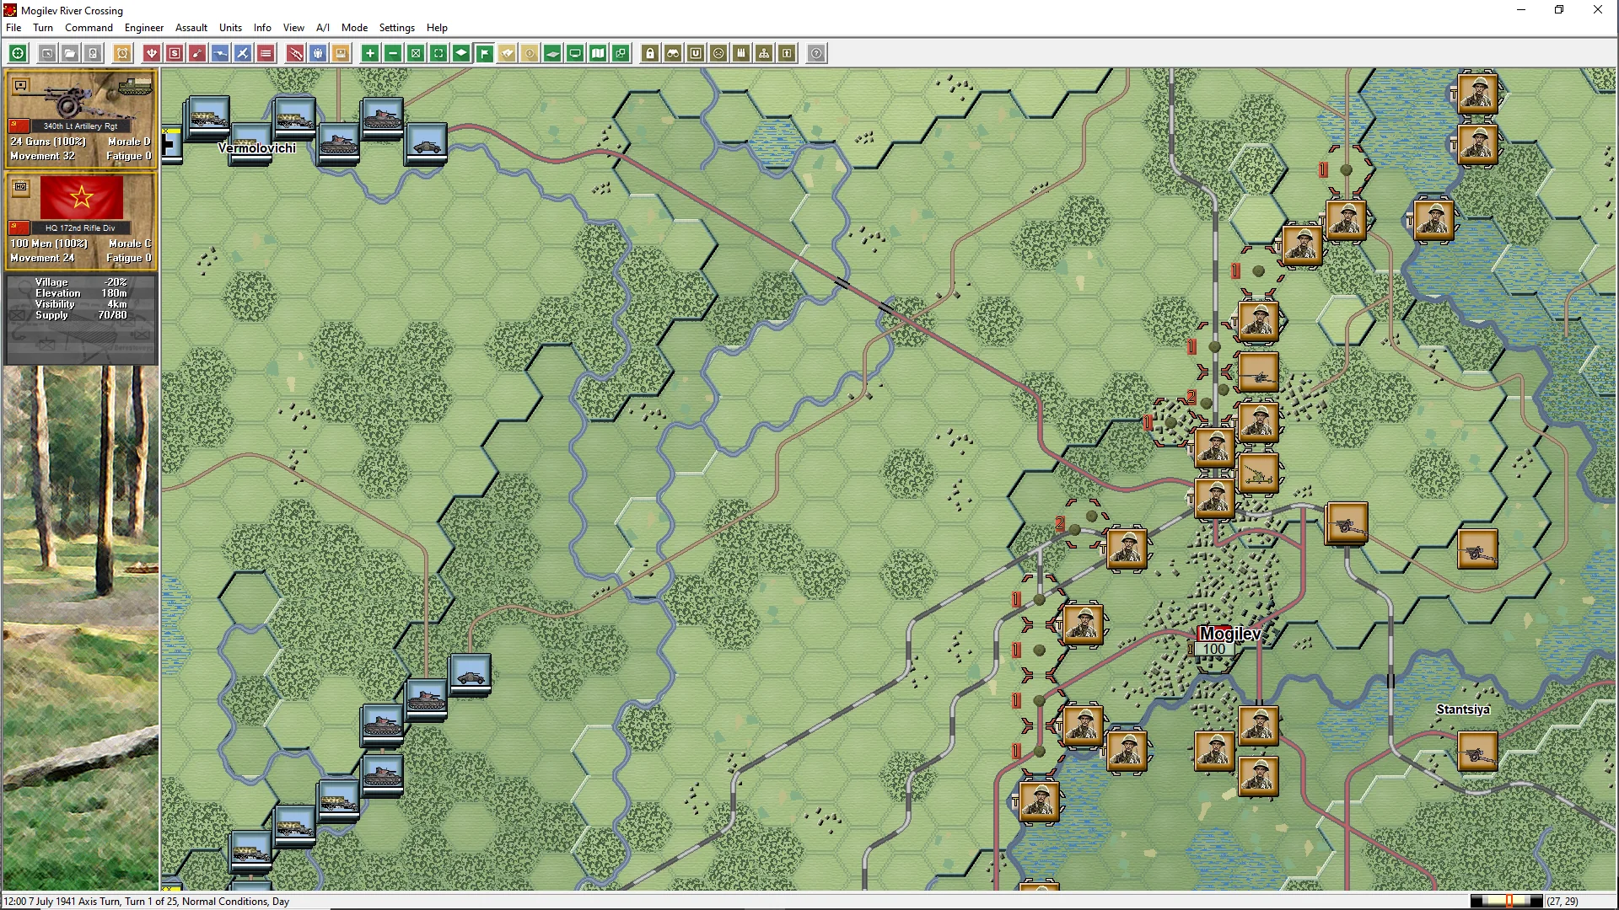Click the open folder toolbar icon
This screenshot has width=1619, height=910.
[70, 54]
